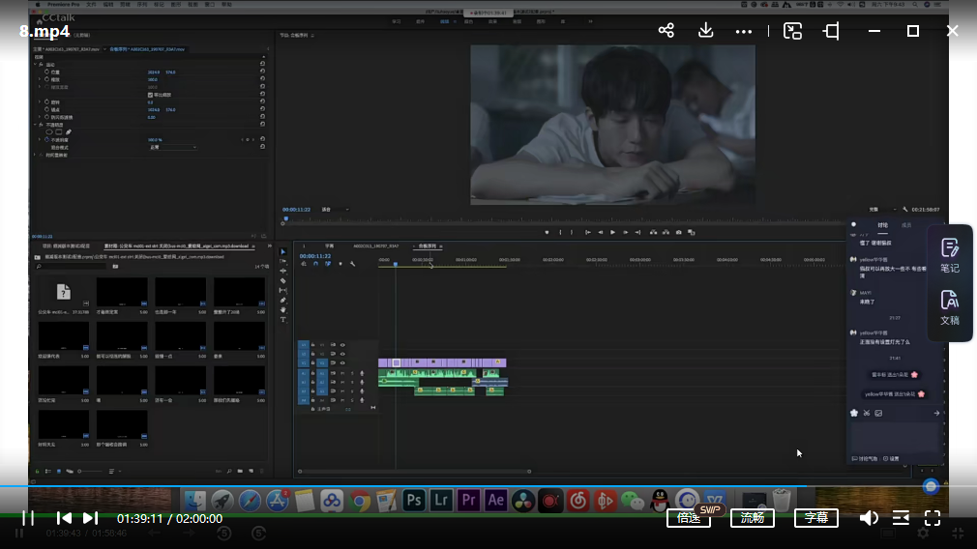This screenshot has height=549, width=977.
Task: Switch to the A002C013 sequence tab
Action: pyautogui.click(x=375, y=246)
